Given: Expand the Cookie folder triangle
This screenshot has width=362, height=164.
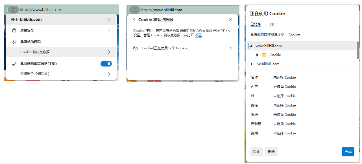Looking at the screenshot, I should [x=257, y=55].
